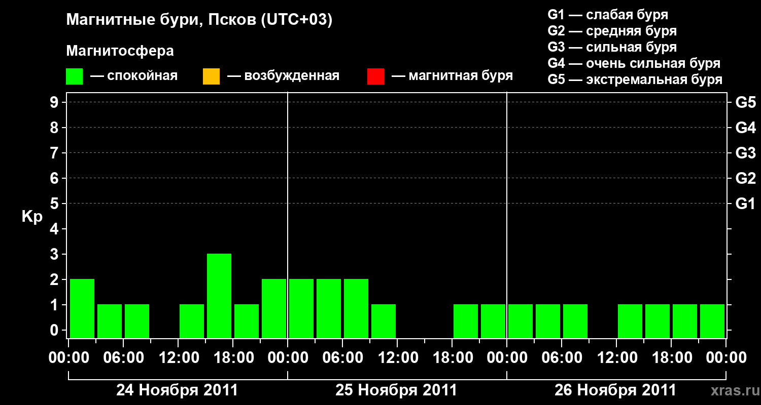
Task: Click the 'G3' storm-scale axis label
Action: tap(745, 153)
